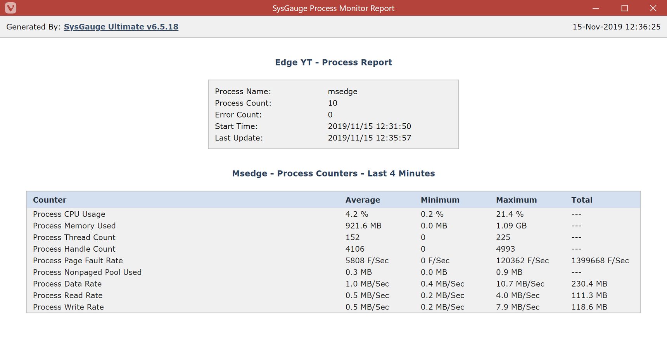
Task: Click the msedge process name value
Action: click(342, 92)
